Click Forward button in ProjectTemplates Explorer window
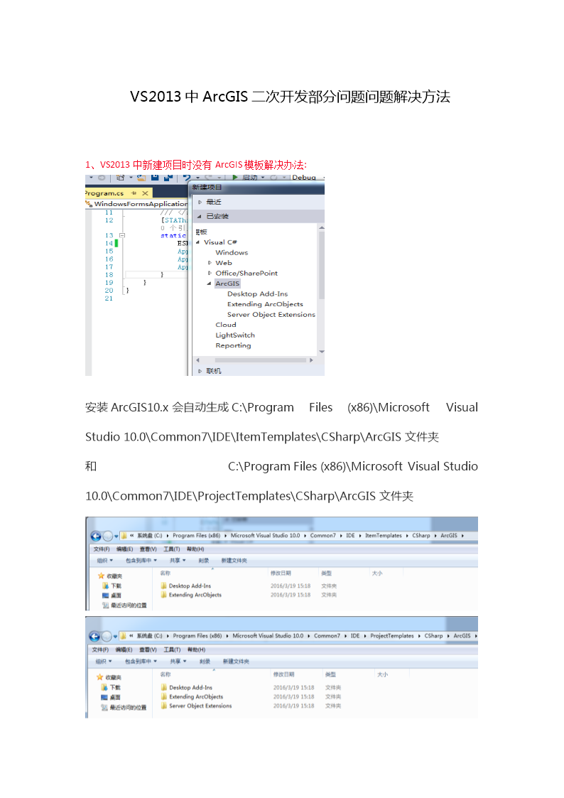This screenshot has height=798, width=564. [107, 637]
